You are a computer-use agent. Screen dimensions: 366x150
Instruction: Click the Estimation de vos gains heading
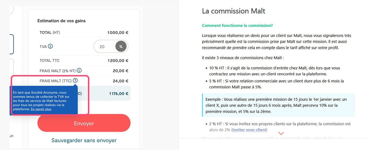[x=61, y=21]
